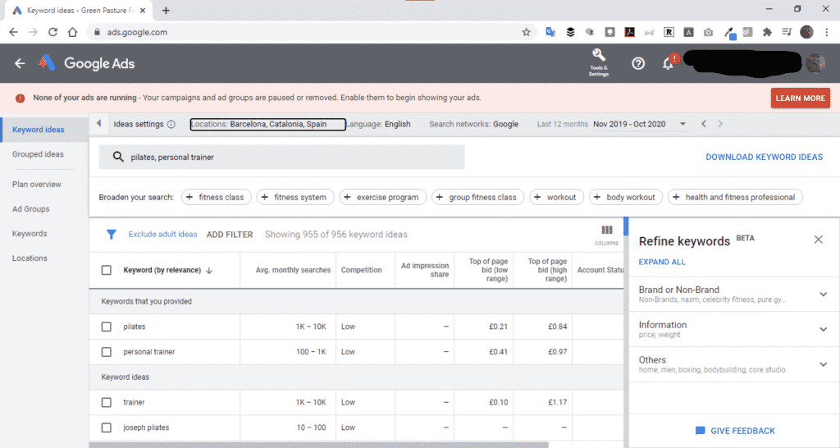The height and width of the screenshot is (448, 840).
Task: Select Keyword ideas in sidebar
Action: tap(38, 130)
